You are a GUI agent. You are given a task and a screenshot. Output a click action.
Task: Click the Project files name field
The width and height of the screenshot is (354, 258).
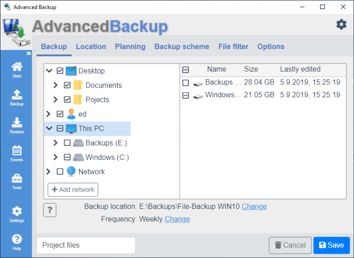[86, 245]
